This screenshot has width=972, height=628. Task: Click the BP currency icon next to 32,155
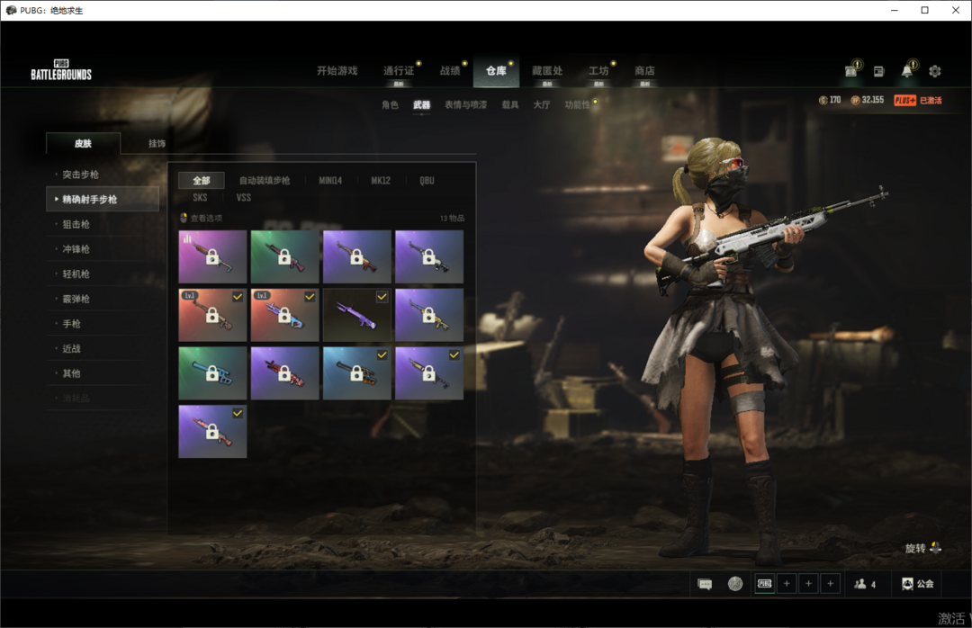click(x=856, y=101)
